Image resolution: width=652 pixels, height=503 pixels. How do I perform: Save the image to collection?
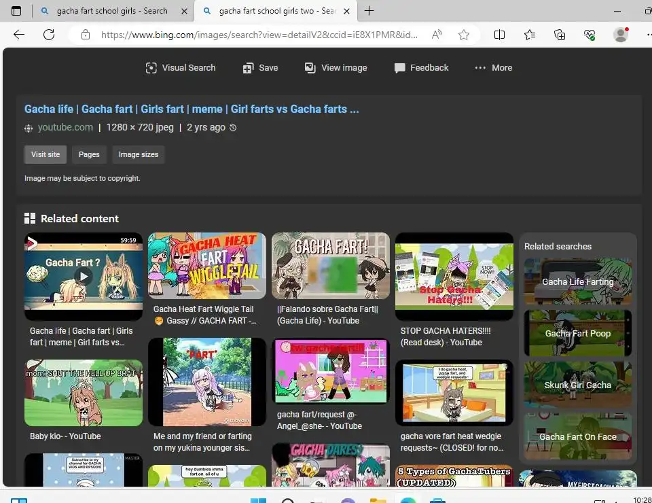click(260, 68)
